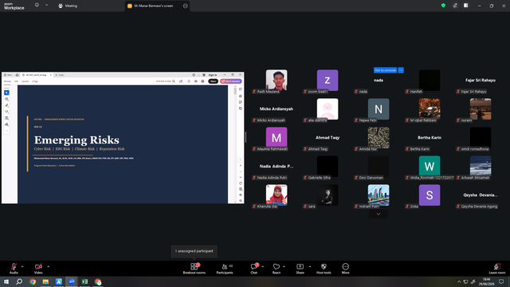The height and width of the screenshot is (287, 510).
Task: Open audio settings caret next to Audio
Action: 22,266
